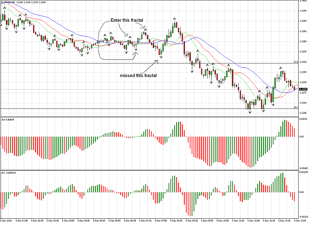Click the AC scale minimum value -0.00154
The height and width of the screenshot is (241, 309).
tap(304, 217)
